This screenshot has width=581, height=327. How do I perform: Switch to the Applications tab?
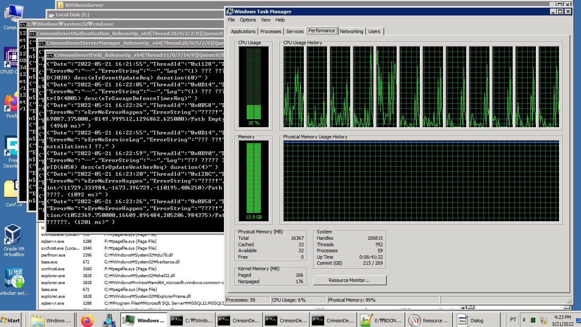(x=243, y=31)
